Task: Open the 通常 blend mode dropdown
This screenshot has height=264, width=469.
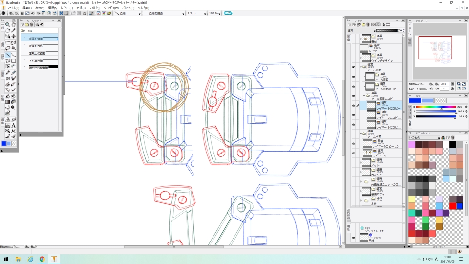Action: [x=362, y=30]
